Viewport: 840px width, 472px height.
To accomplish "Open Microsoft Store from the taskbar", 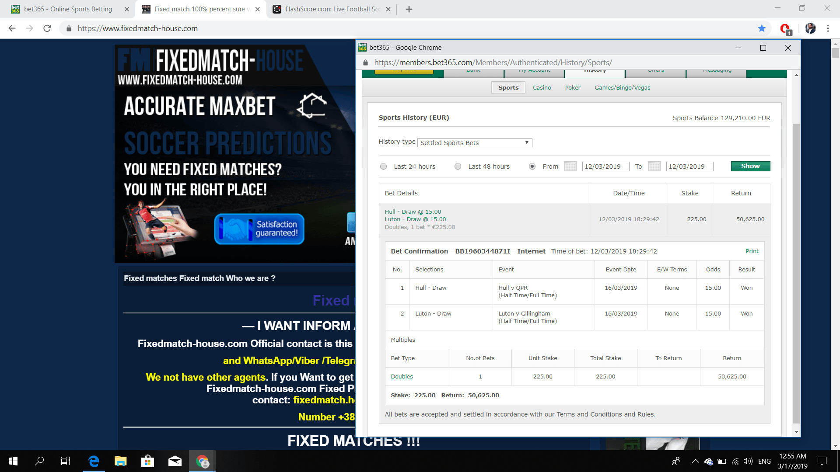I will (147, 461).
